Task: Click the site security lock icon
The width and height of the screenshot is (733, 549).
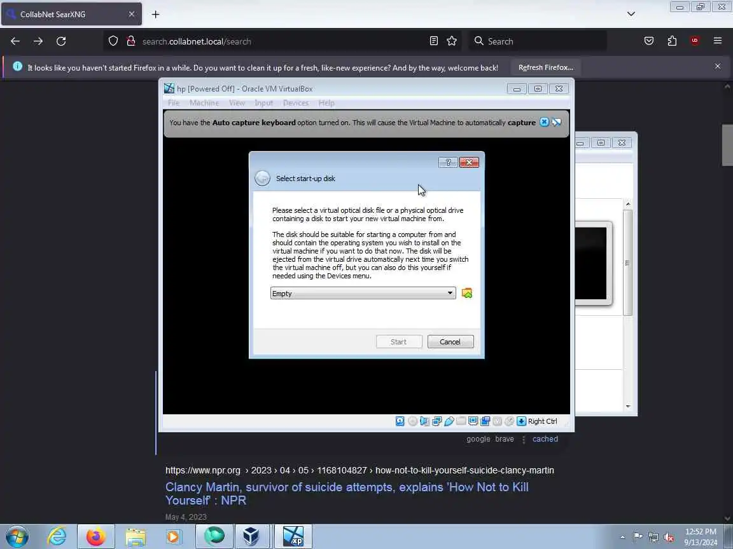Action: (x=131, y=41)
